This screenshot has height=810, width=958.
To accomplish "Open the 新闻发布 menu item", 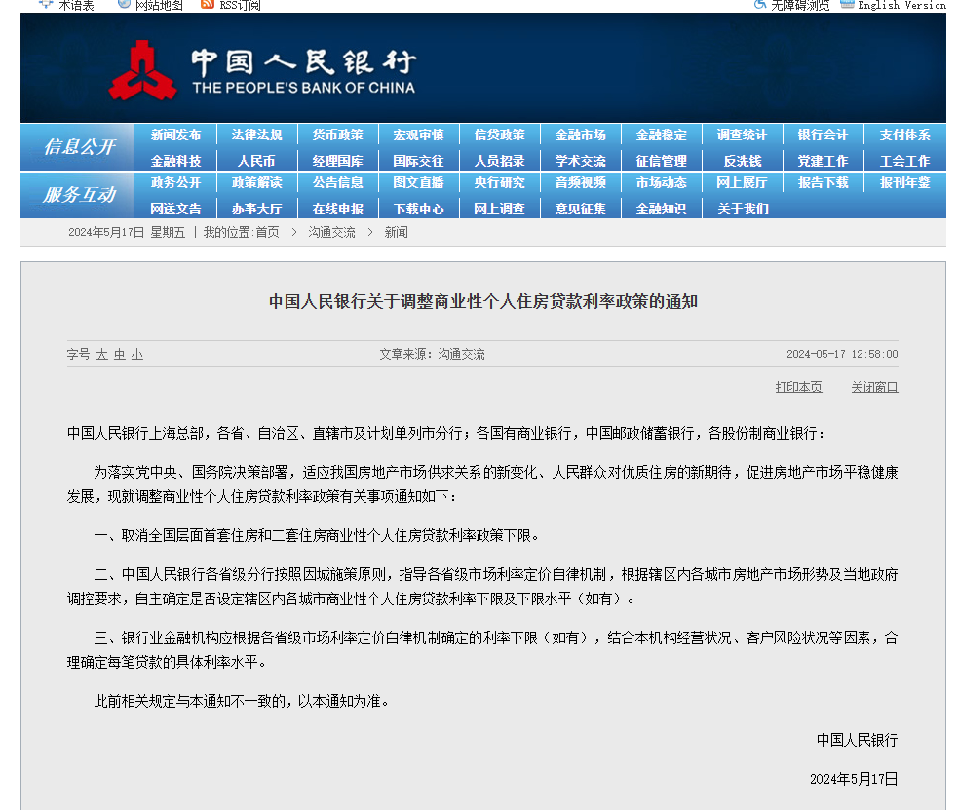I will click(176, 135).
